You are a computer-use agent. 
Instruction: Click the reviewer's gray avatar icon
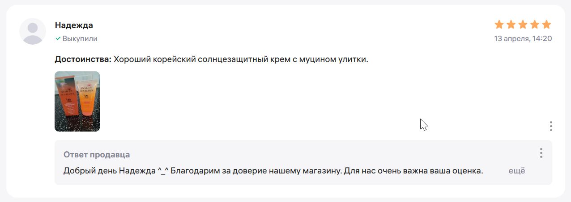(33, 31)
